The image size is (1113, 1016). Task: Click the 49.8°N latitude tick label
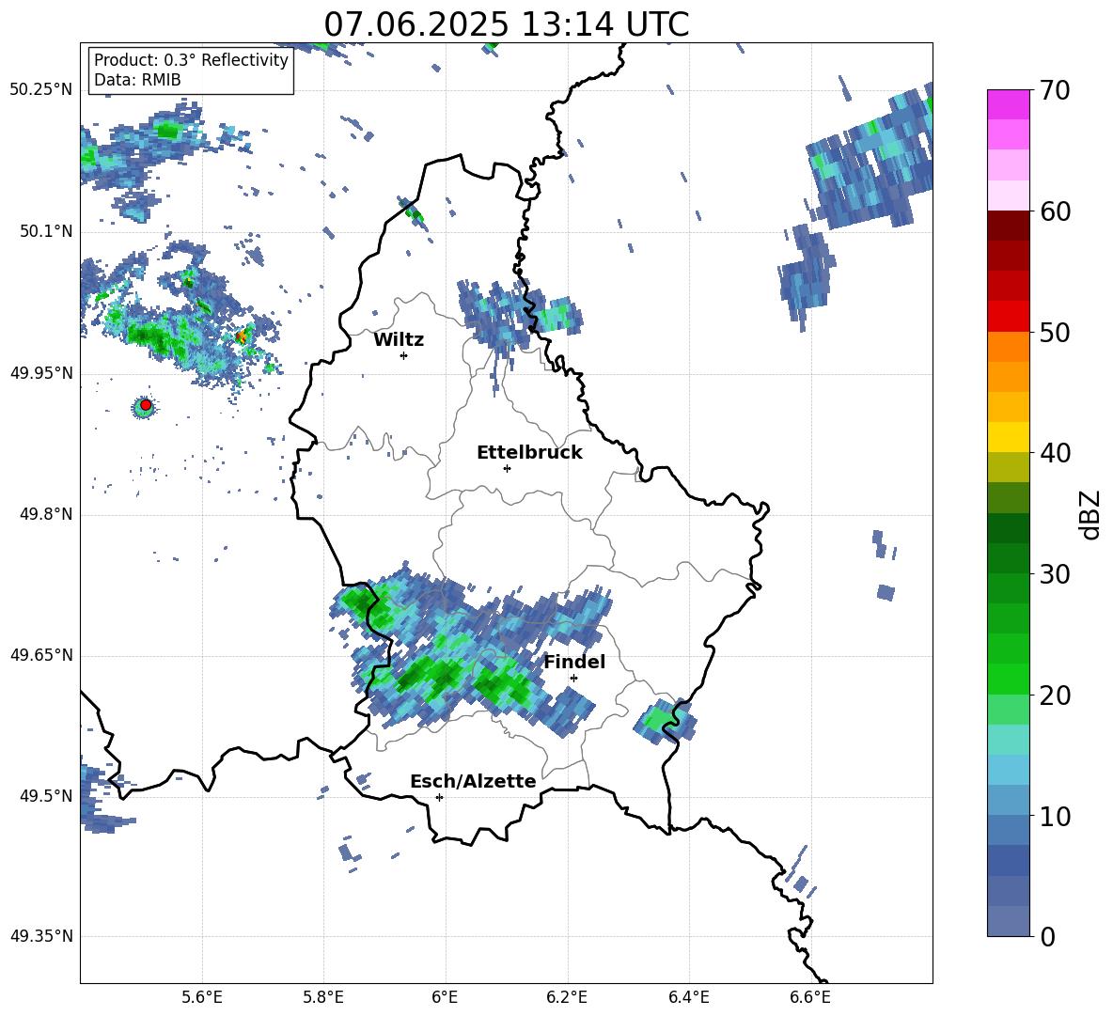(x=46, y=514)
